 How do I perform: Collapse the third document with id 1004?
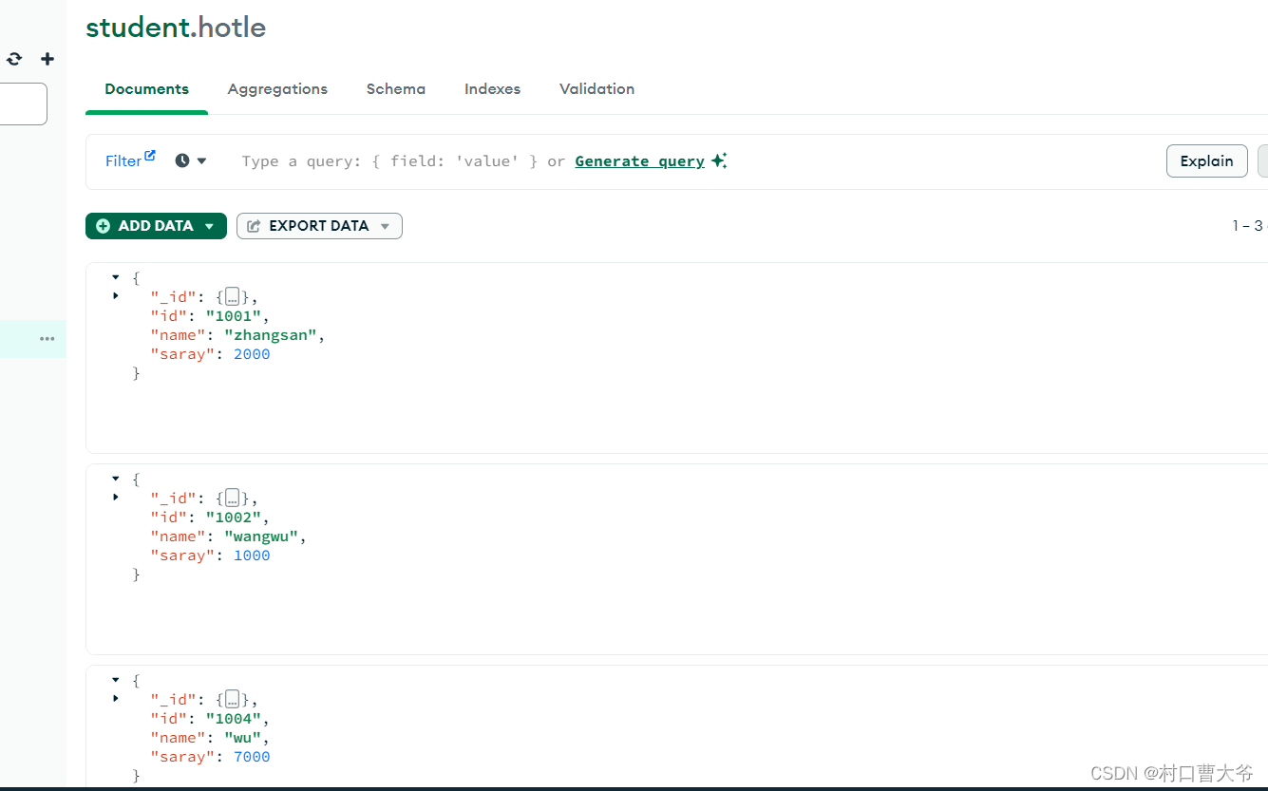(x=116, y=680)
